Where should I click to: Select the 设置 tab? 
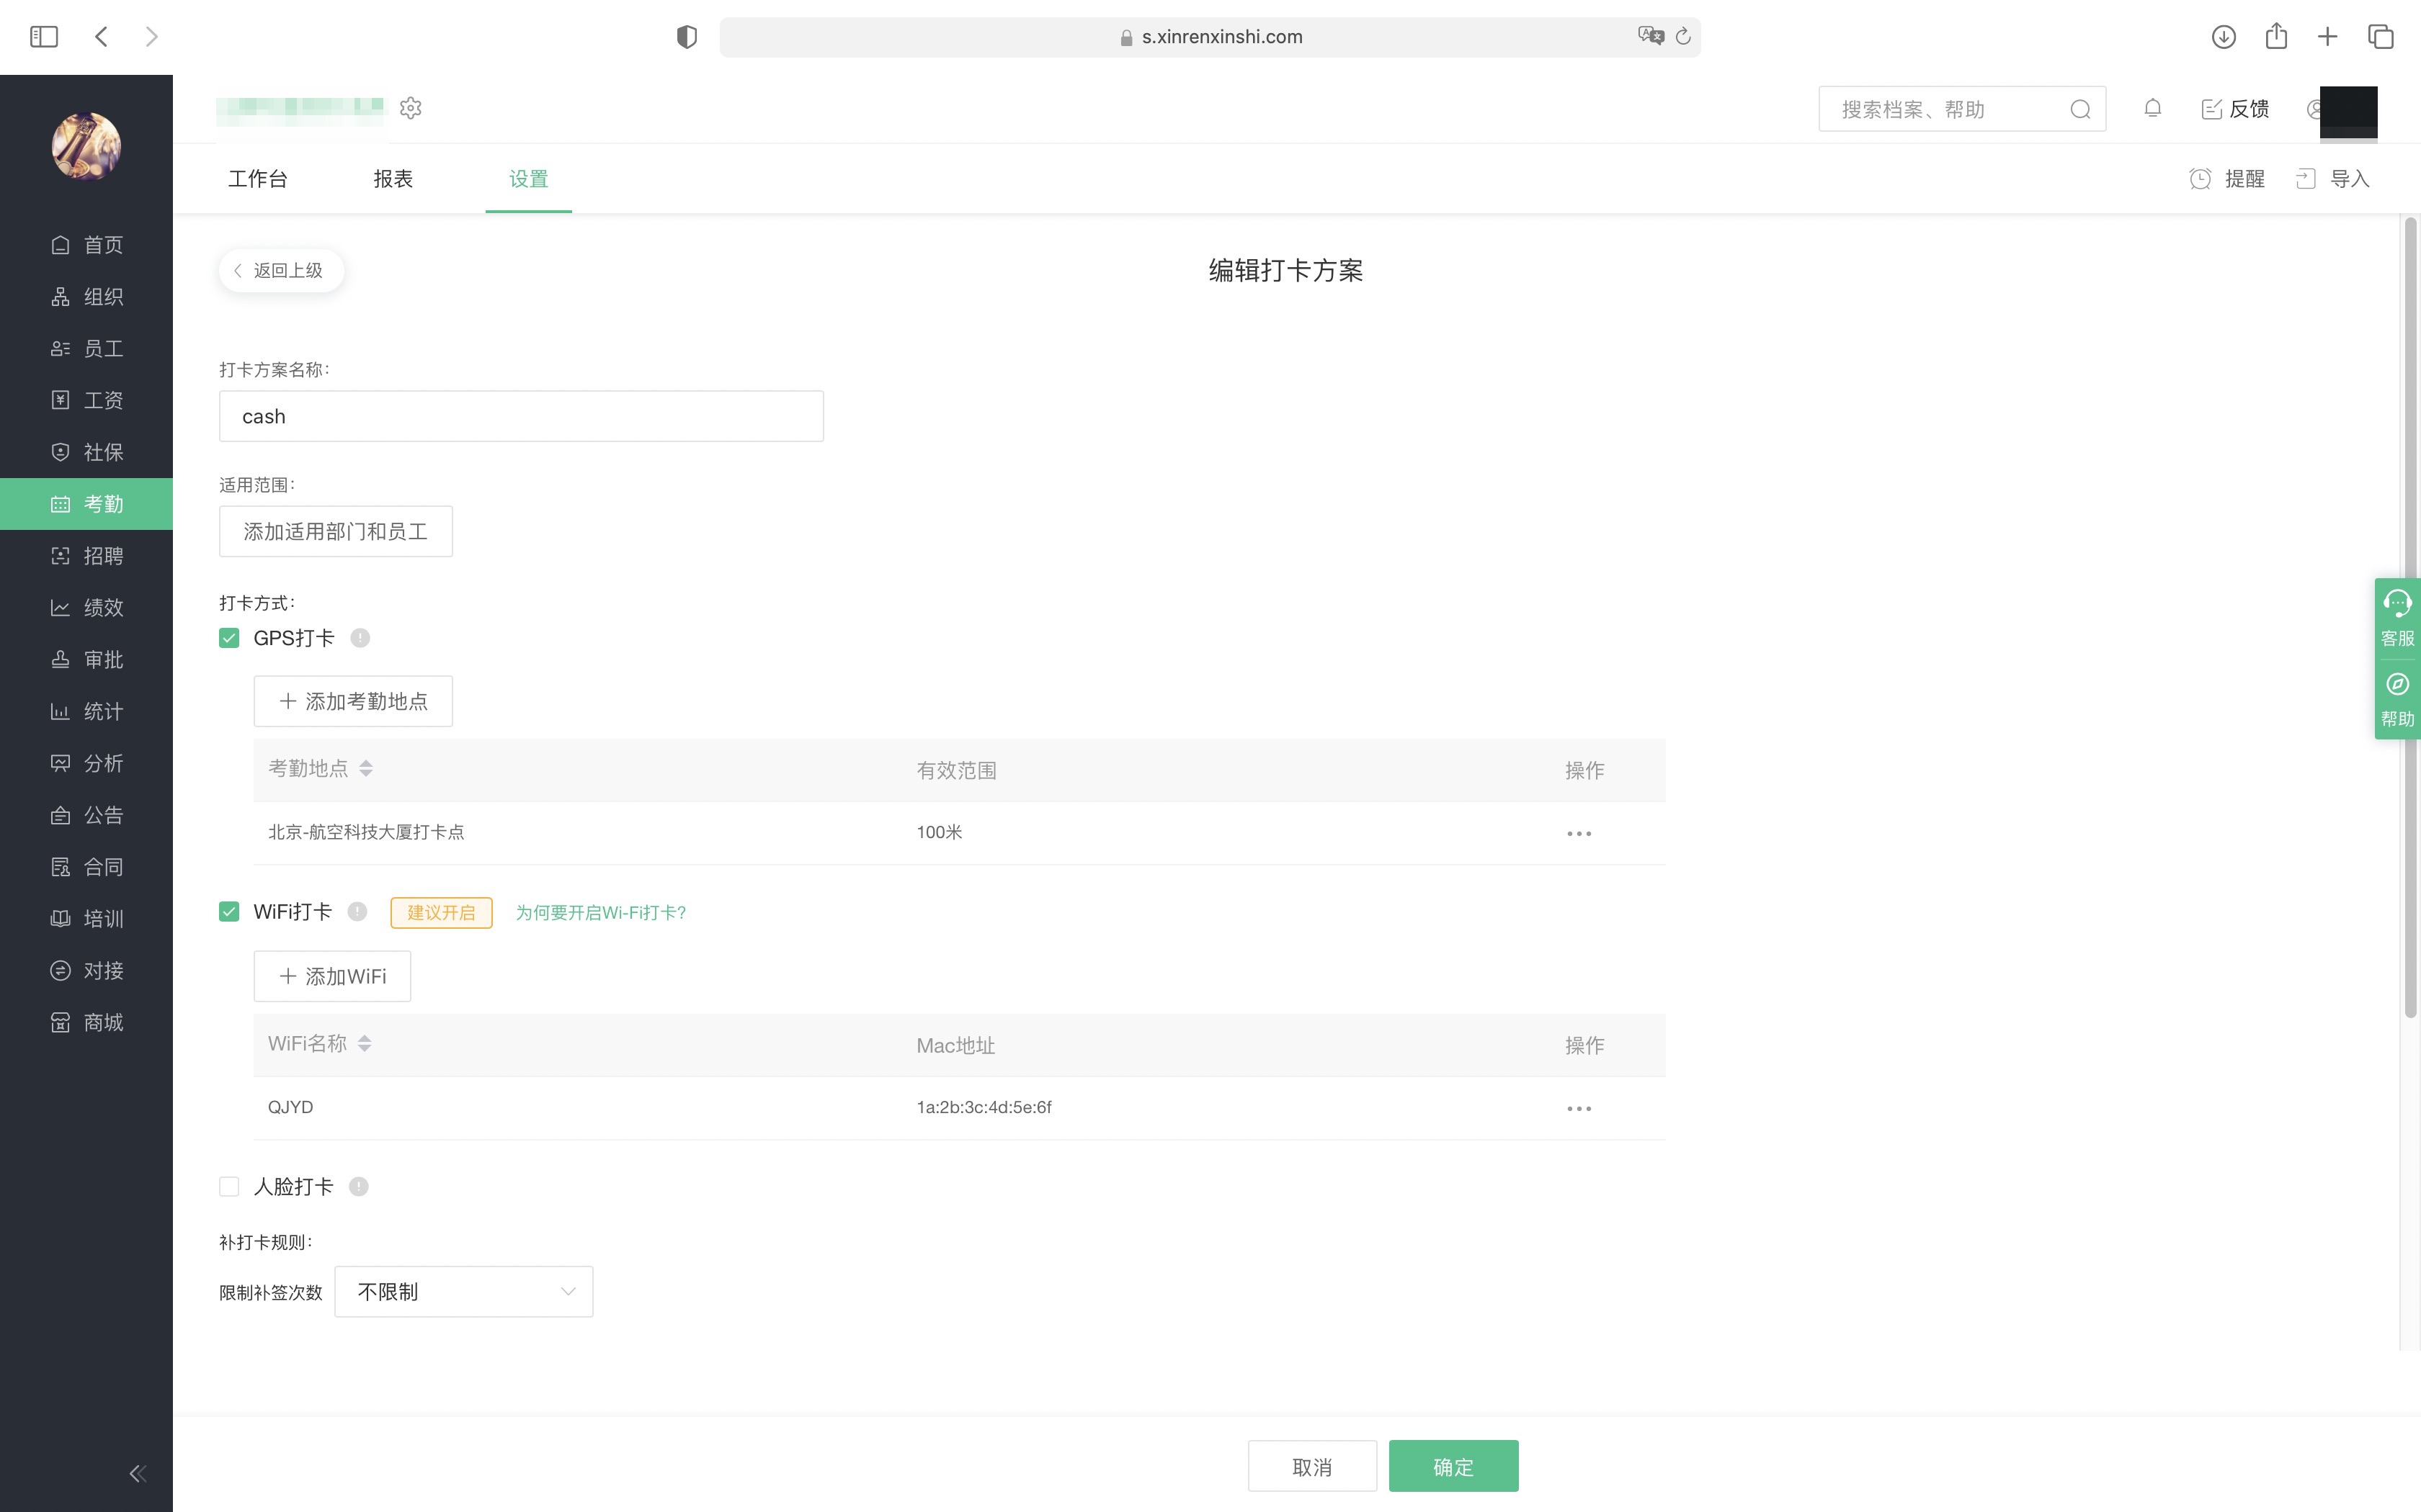tap(528, 179)
